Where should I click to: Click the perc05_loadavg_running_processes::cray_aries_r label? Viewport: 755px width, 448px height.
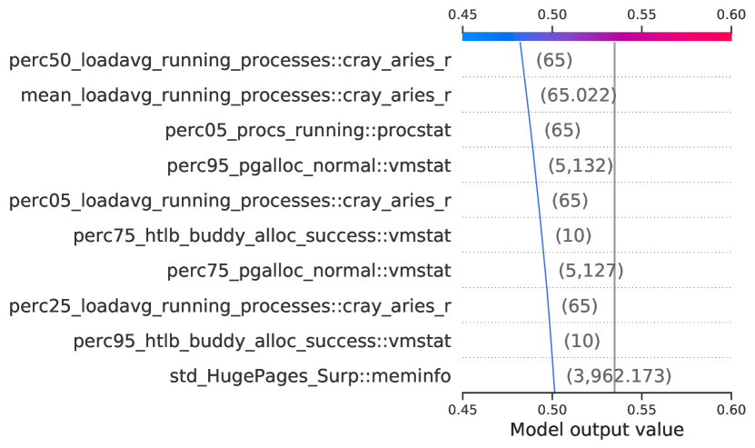230,200
